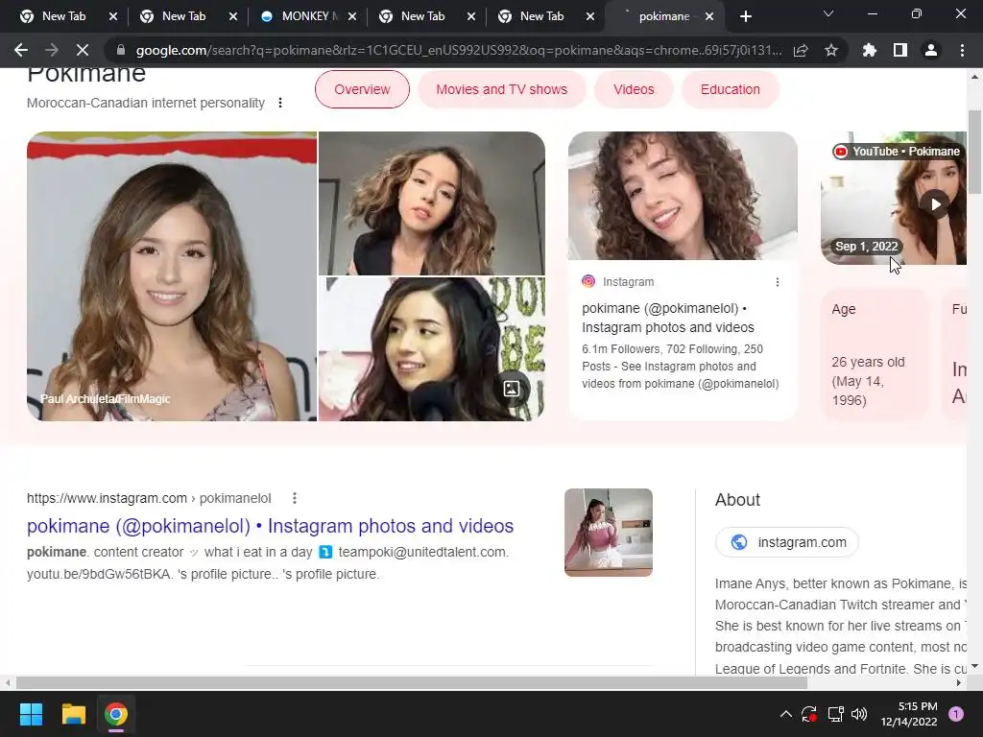The height and width of the screenshot is (737, 983).
Task: Close the pokimane tab
Action: [x=709, y=16]
